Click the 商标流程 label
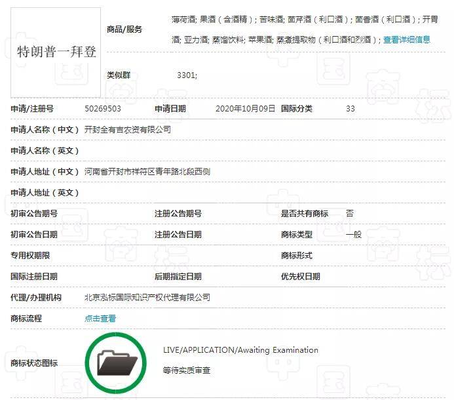Viewport: 454px width, 400px height. 26,319
